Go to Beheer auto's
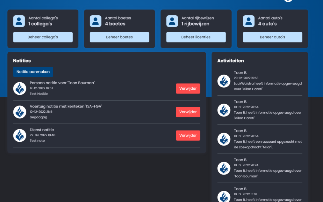This screenshot has width=323, height=202. [272, 37]
